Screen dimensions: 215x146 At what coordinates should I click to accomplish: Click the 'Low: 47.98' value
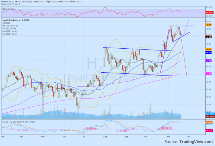(64, 2)
